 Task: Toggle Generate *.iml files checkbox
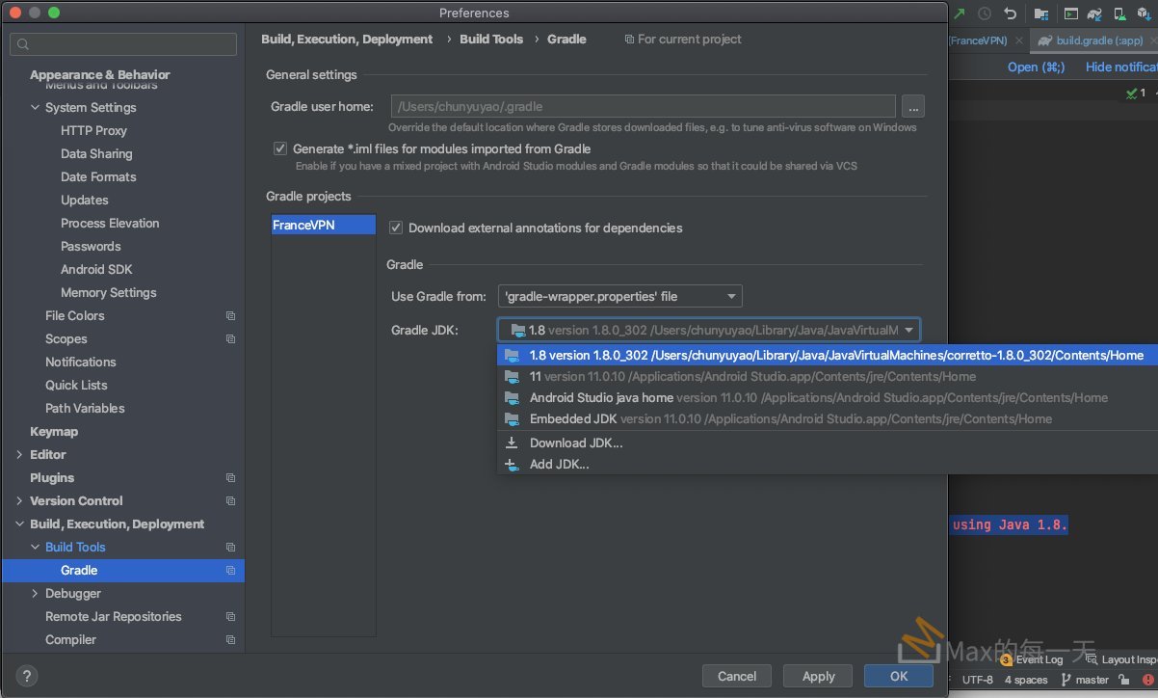coord(280,148)
